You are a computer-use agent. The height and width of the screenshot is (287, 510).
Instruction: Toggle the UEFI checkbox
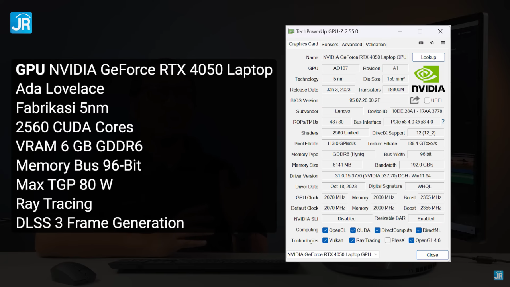point(427,100)
